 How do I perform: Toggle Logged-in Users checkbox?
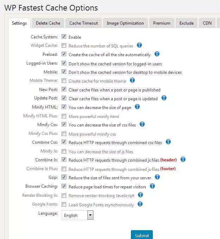pos(64,63)
